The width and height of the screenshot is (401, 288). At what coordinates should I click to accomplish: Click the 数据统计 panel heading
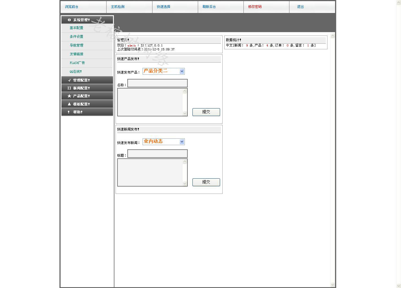click(x=234, y=40)
